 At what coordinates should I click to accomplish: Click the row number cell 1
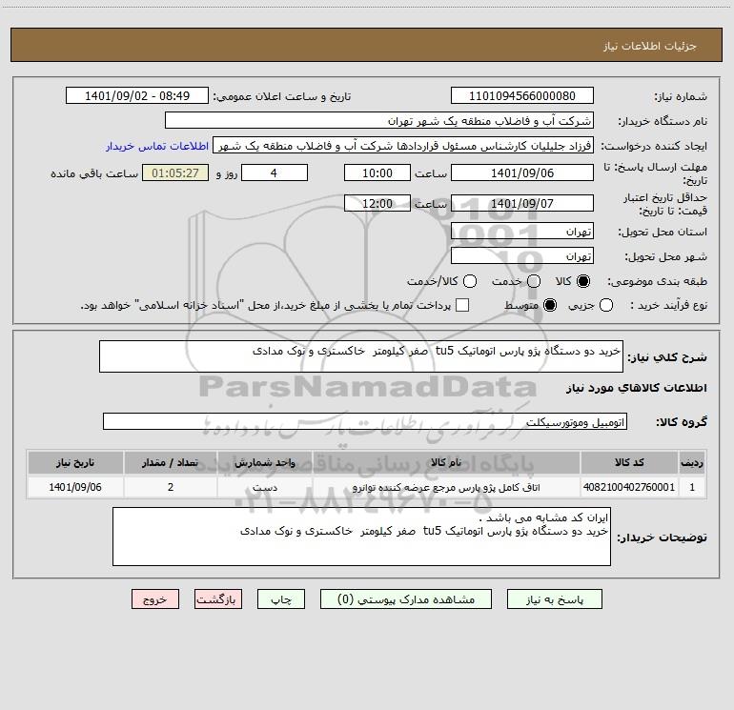692,487
